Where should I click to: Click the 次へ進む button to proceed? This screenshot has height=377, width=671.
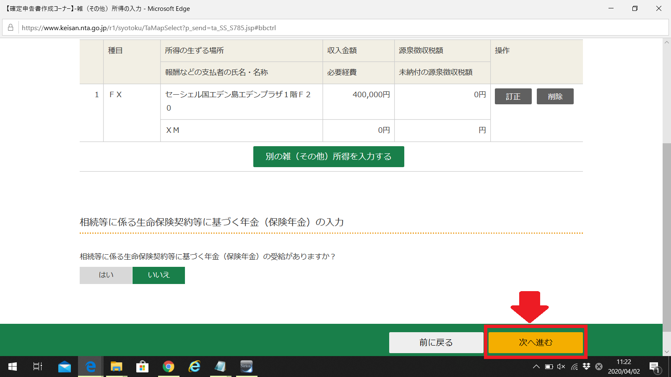[x=535, y=342]
